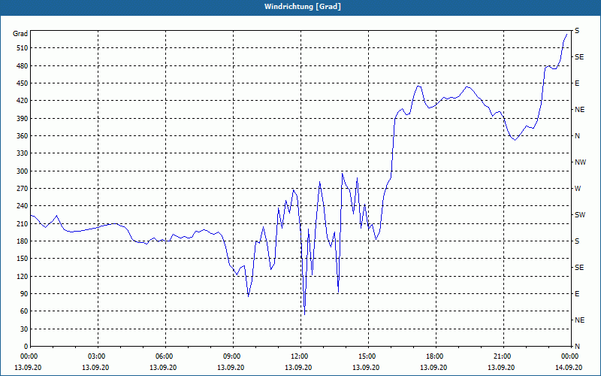Click the SE compass label level with 480
The width and height of the screenshot is (601, 376).
point(579,57)
